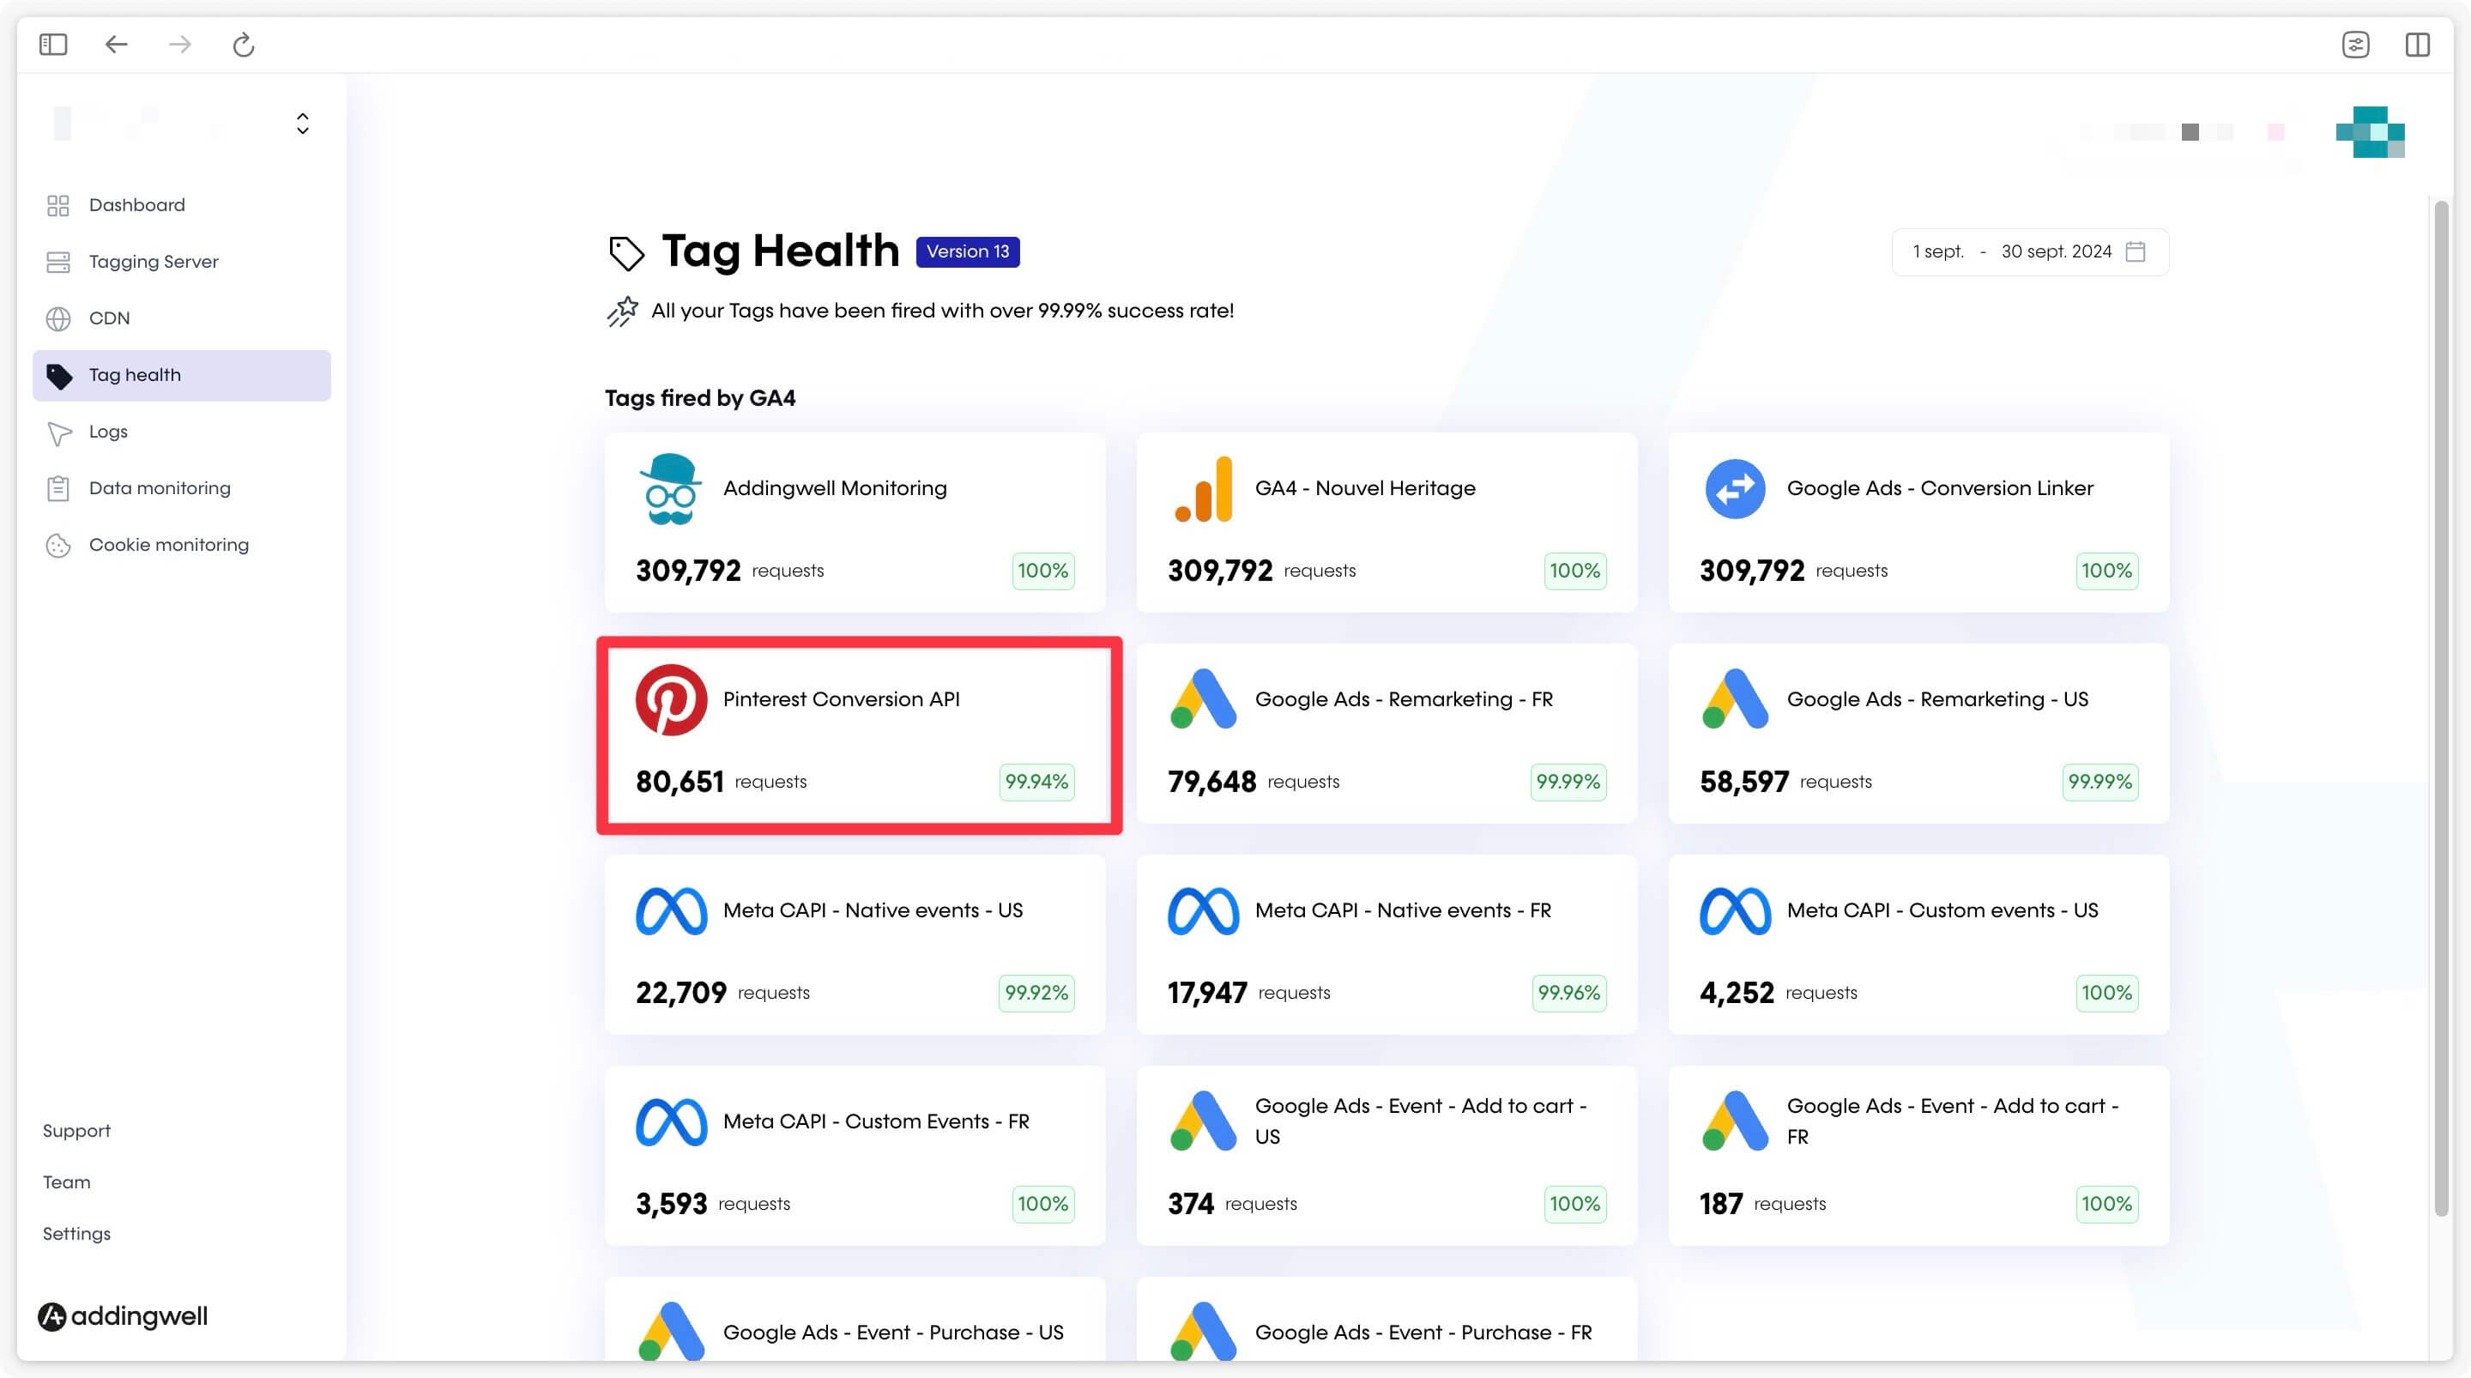Click Google Ads icon for Remarketing US
2471x1378 pixels.
(x=1734, y=698)
